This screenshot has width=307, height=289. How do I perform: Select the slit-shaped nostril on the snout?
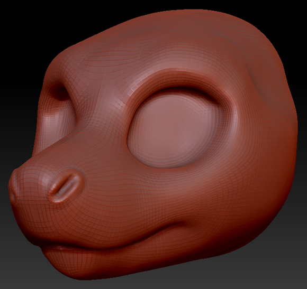pos(66,187)
